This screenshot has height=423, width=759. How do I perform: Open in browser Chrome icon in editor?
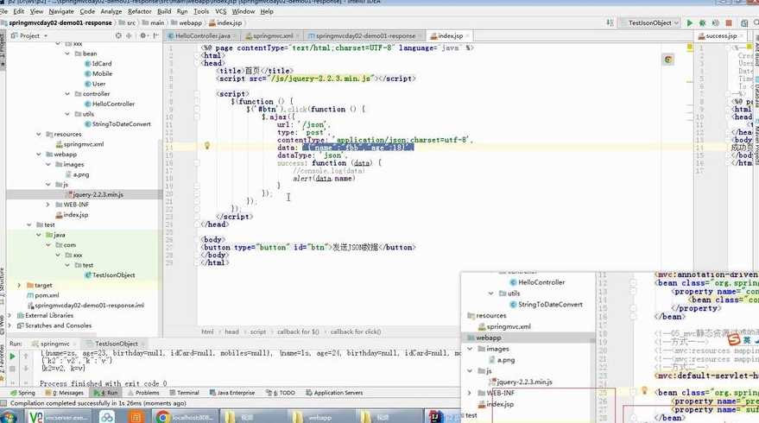668,60
